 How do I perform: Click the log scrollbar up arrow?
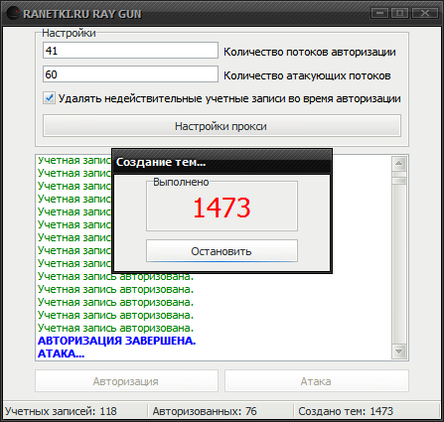click(x=399, y=163)
